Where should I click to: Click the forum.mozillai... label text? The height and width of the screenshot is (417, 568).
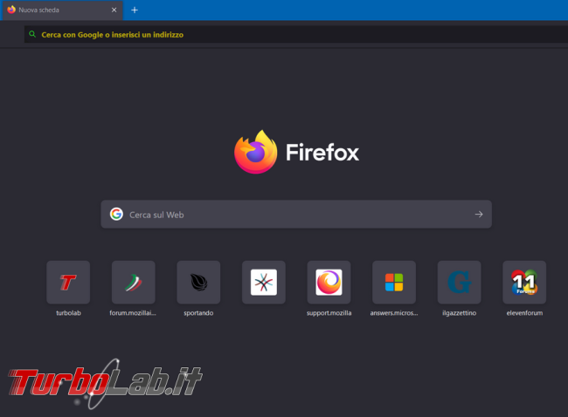pyautogui.click(x=133, y=313)
